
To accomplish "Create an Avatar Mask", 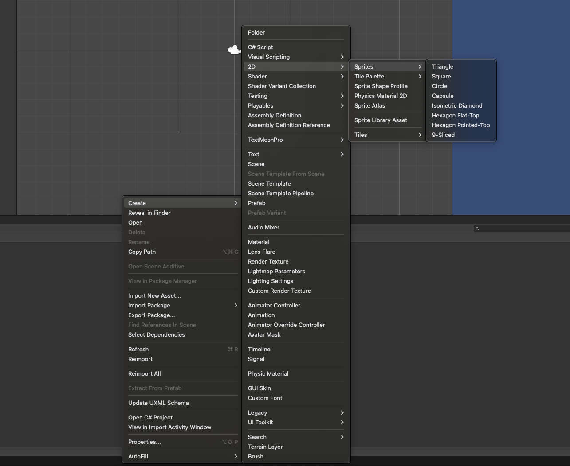I will (x=296, y=334).
